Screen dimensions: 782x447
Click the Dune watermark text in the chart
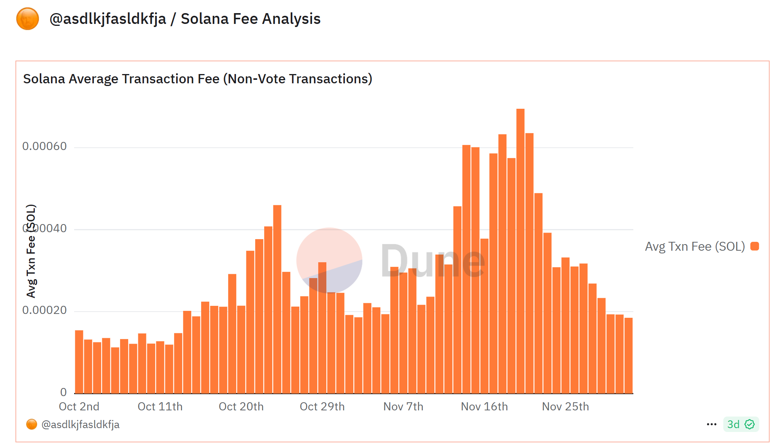tap(433, 261)
